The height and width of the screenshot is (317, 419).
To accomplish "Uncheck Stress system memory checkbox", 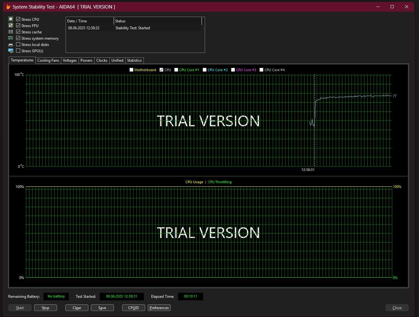I will coord(18,38).
